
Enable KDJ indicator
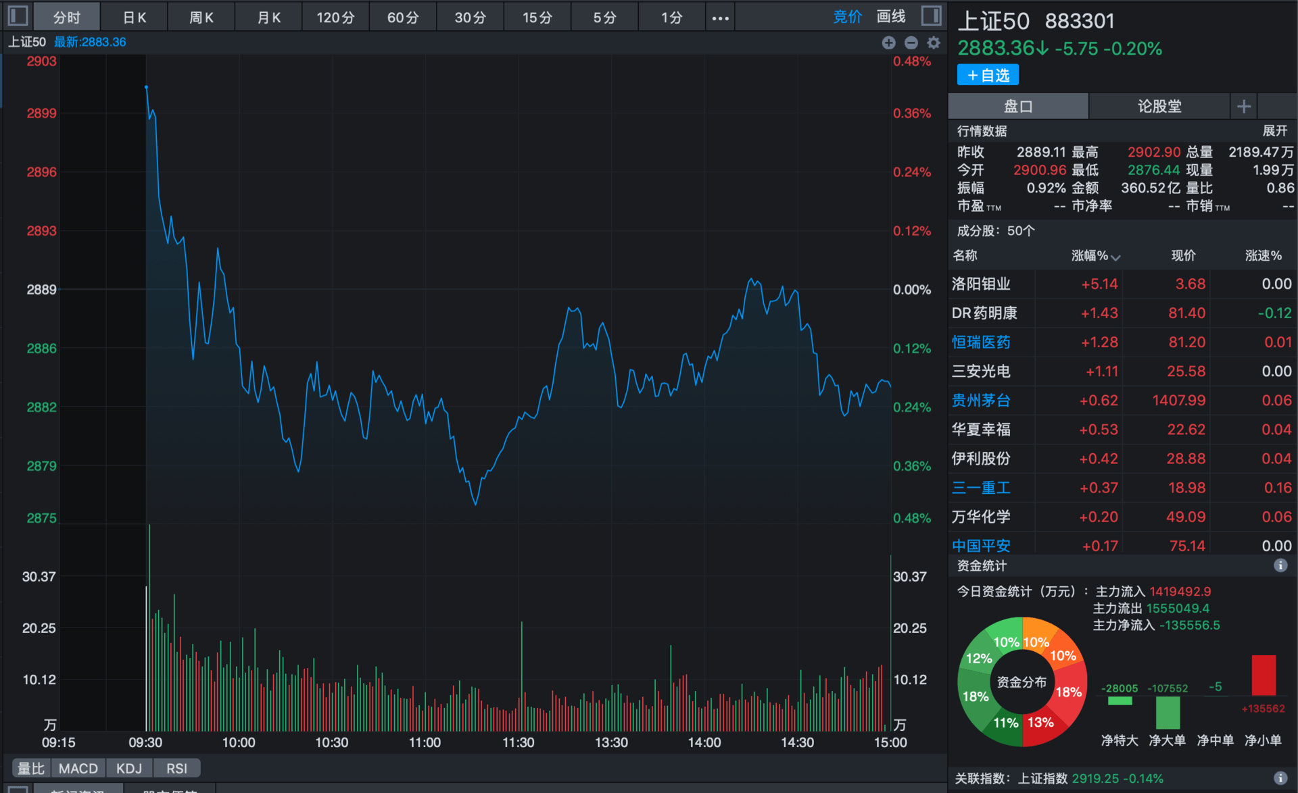[129, 768]
